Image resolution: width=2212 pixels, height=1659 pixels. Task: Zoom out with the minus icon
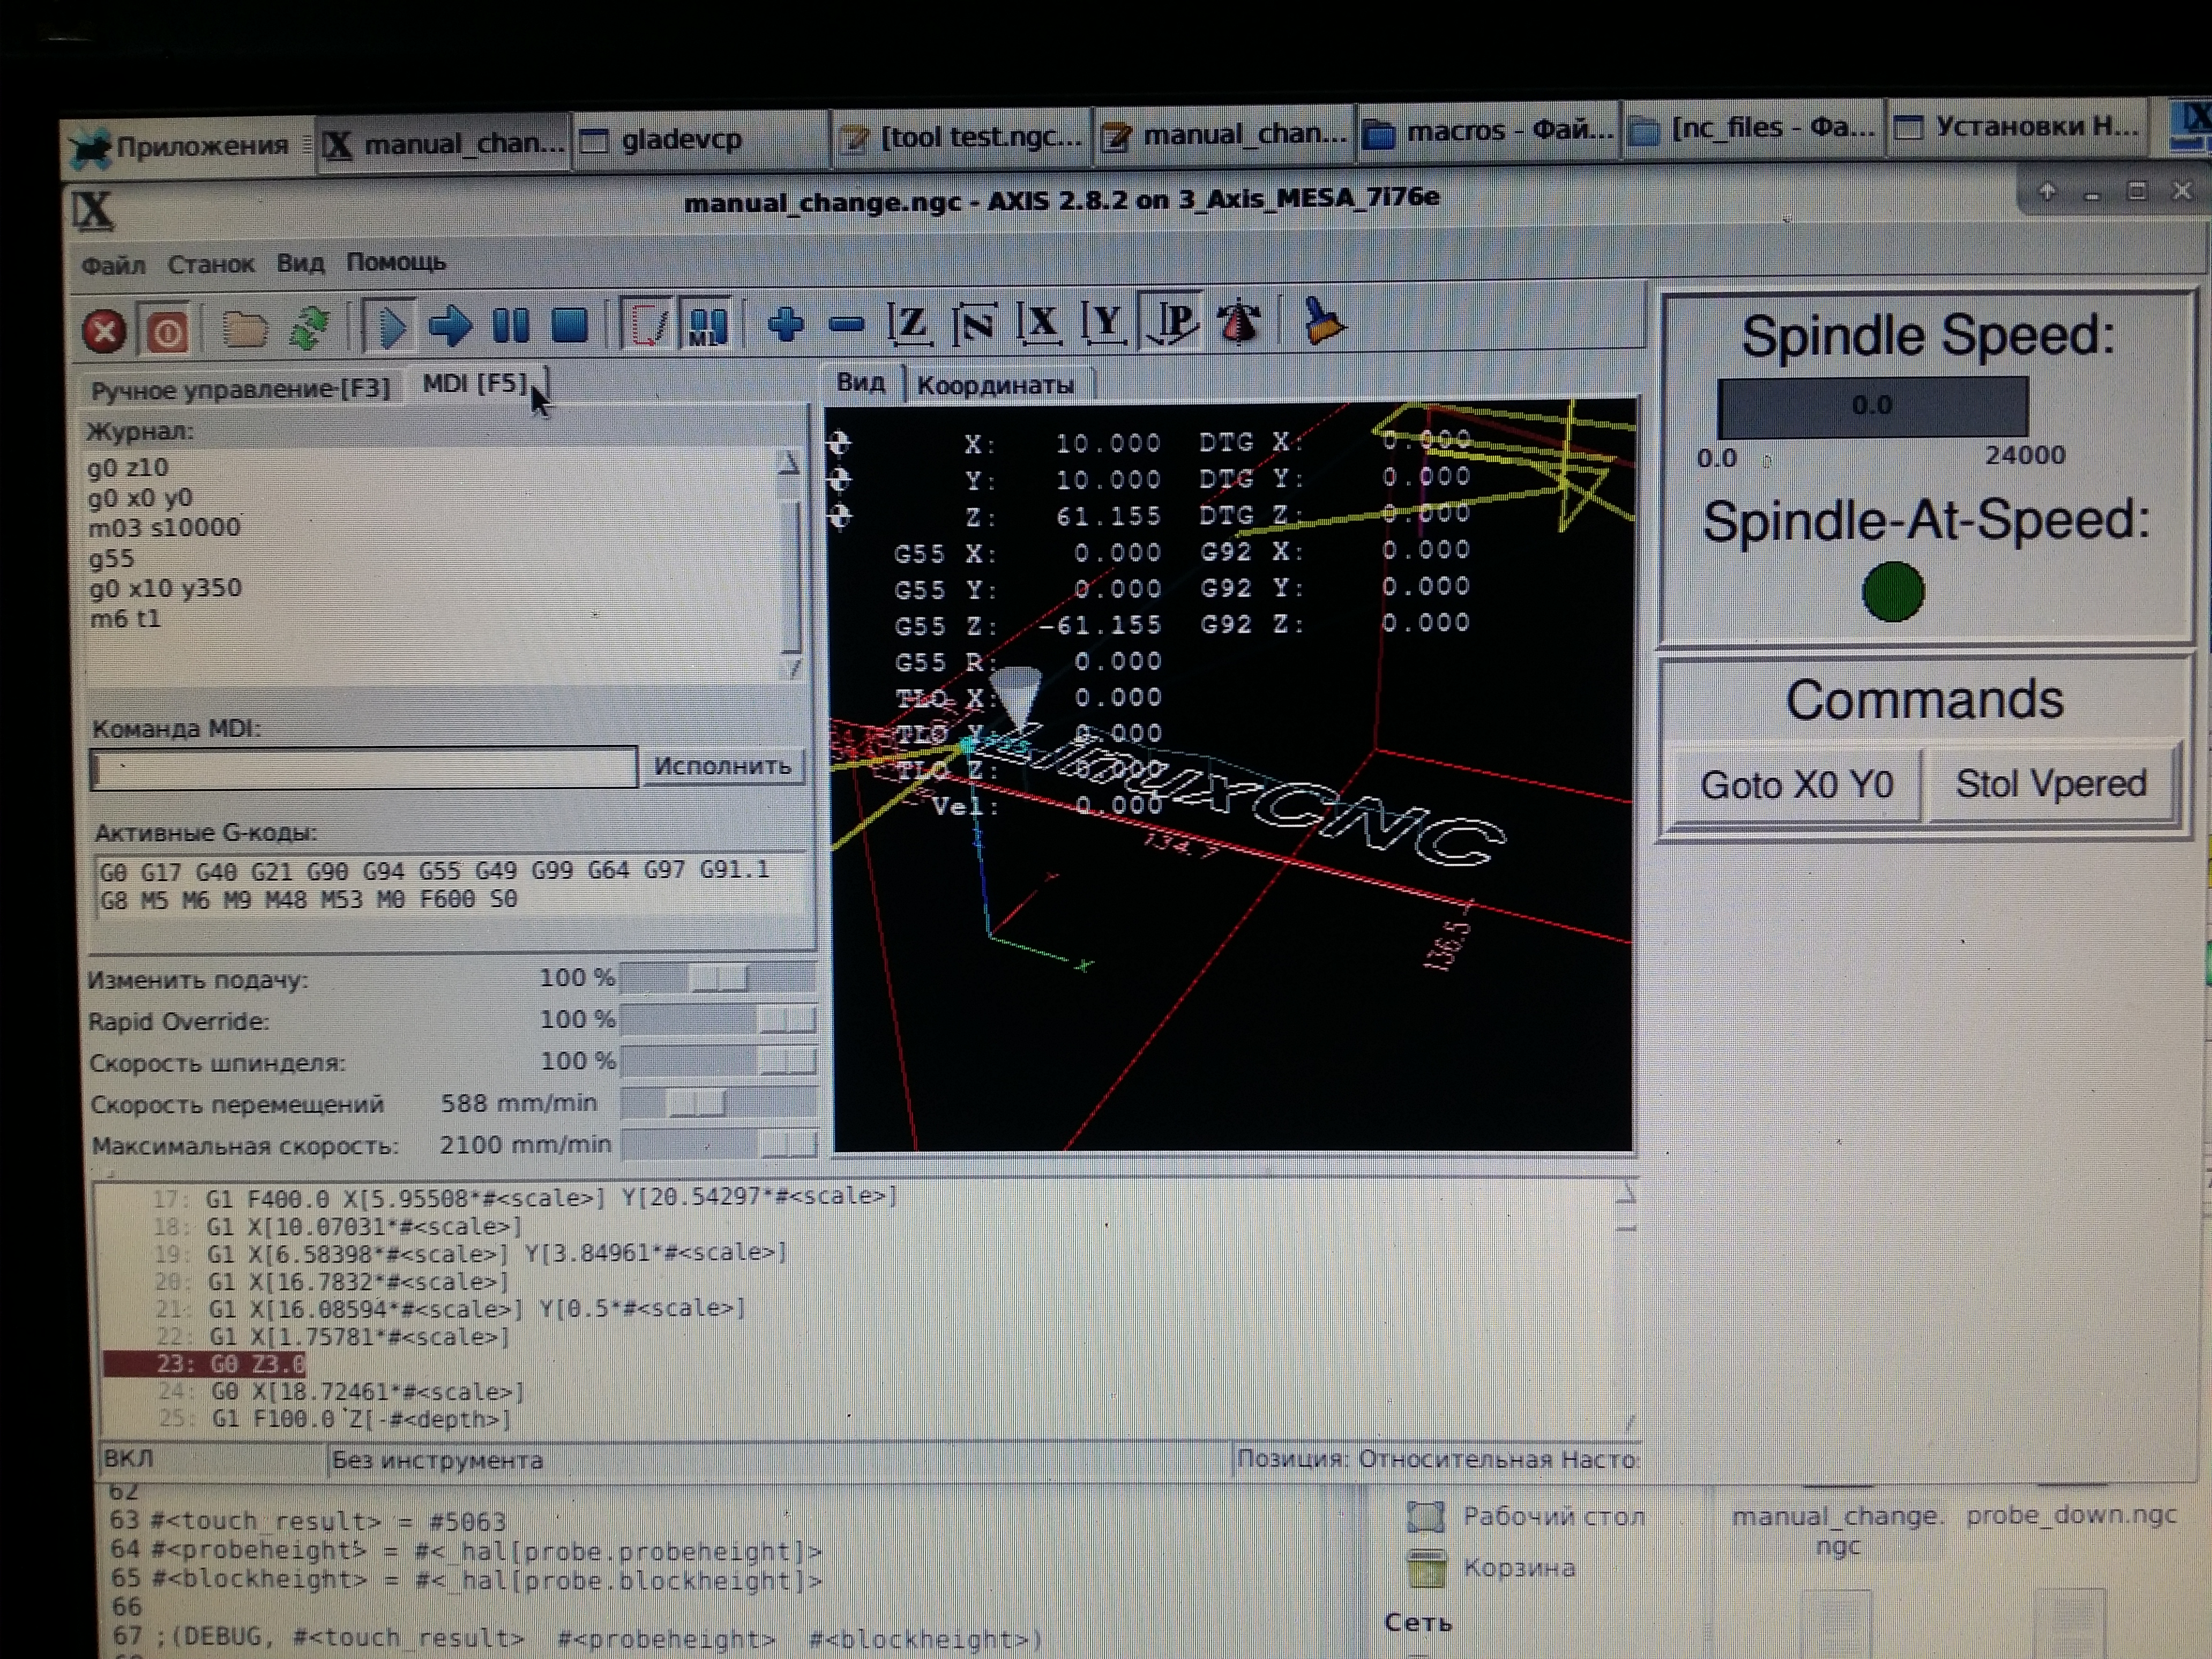click(846, 324)
